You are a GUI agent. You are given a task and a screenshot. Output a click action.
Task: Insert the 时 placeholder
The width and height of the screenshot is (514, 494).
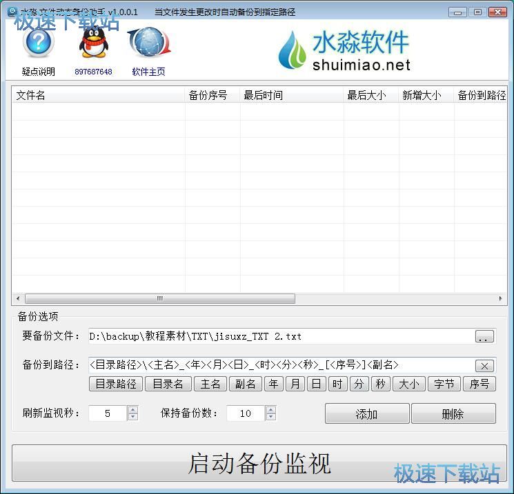click(337, 384)
